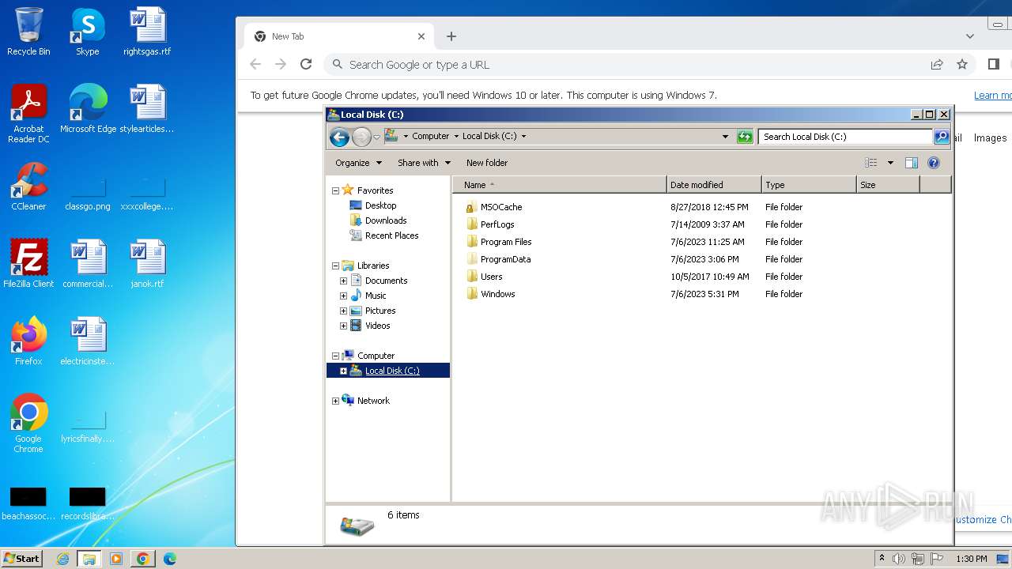Click the refresh button beside address bar
1012x569 pixels.
(x=745, y=137)
